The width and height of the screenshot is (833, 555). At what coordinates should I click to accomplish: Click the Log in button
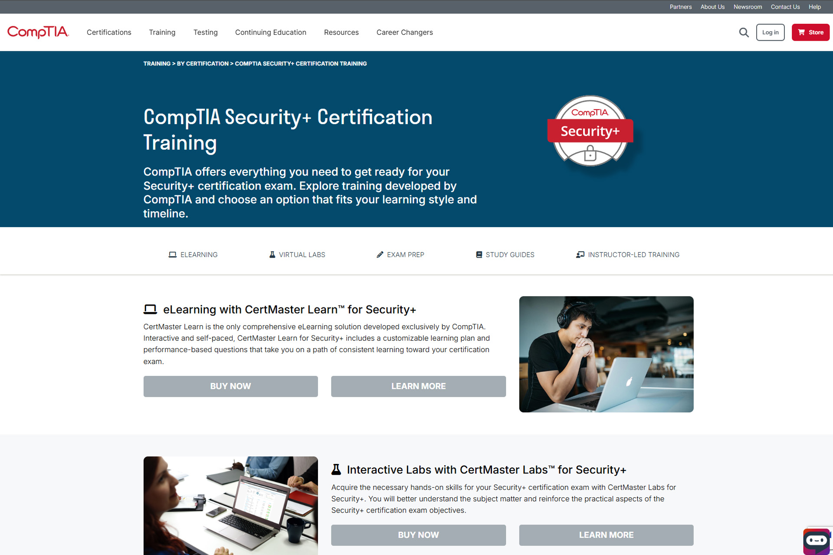[x=770, y=32]
